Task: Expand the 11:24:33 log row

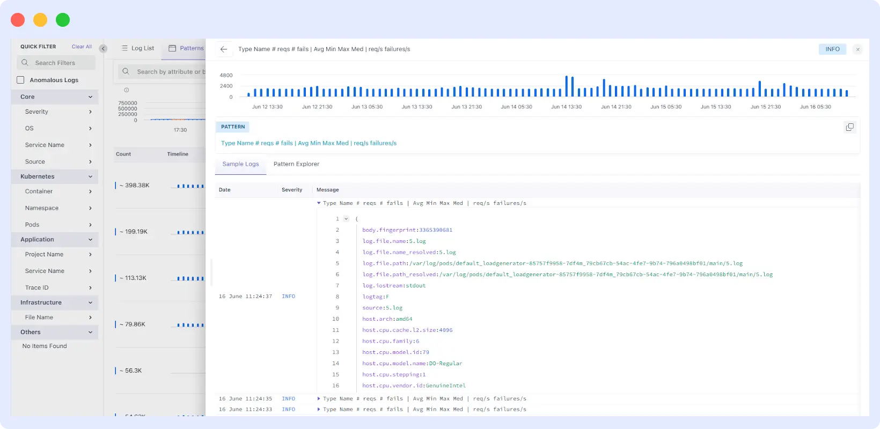Action: click(319, 409)
